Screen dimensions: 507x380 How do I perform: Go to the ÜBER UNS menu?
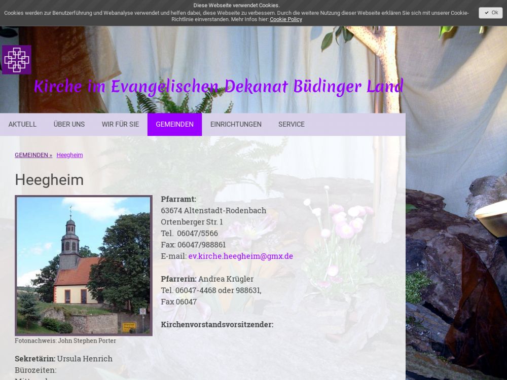click(x=69, y=124)
